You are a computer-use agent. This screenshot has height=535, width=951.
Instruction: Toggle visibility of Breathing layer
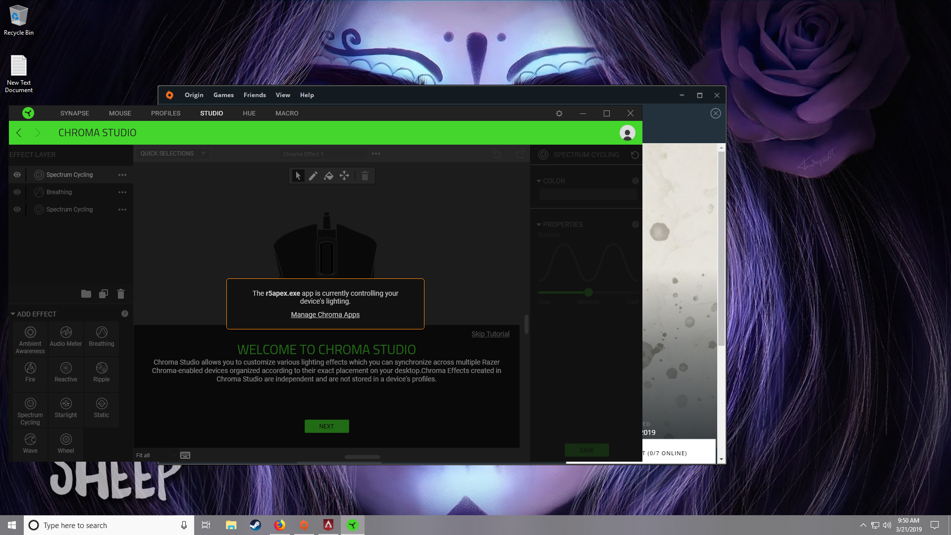[17, 192]
